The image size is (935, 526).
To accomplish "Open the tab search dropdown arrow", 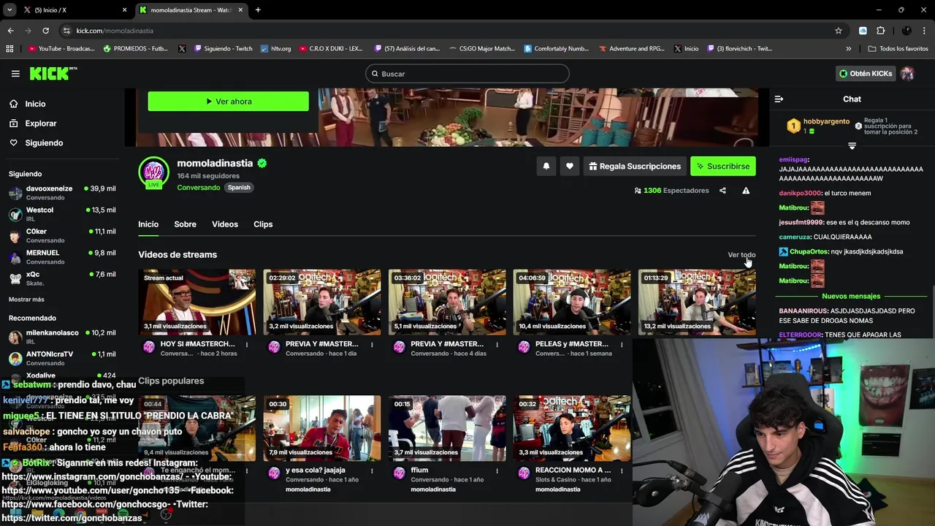I will [x=9, y=10].
